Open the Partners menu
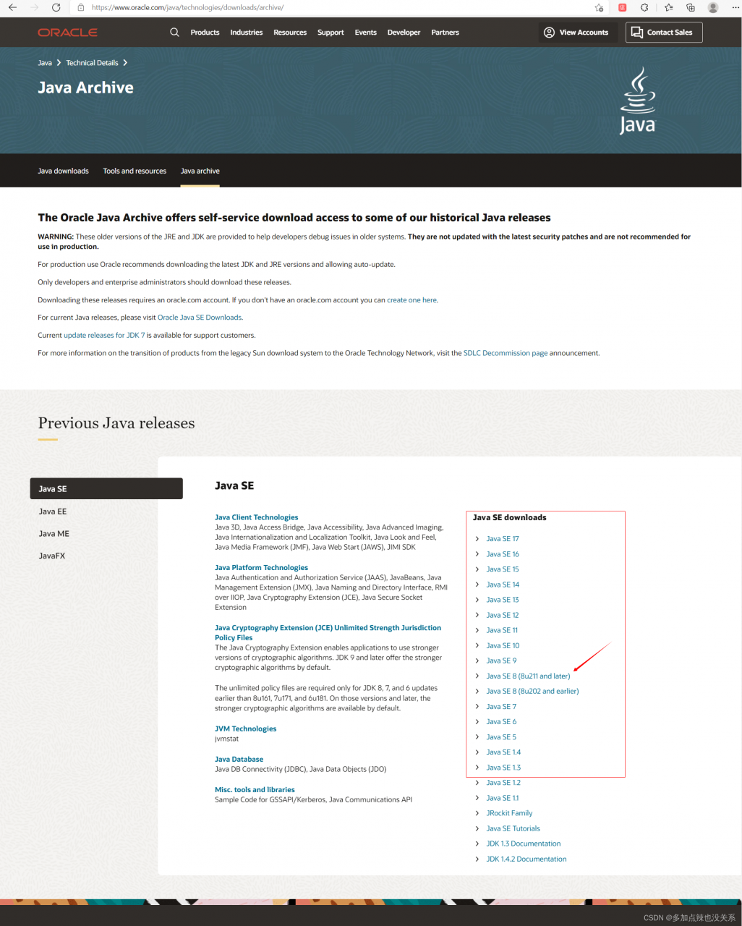 coord(445,33)
